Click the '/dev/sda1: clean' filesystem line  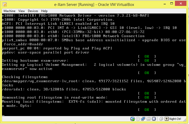tap(64, 89)
